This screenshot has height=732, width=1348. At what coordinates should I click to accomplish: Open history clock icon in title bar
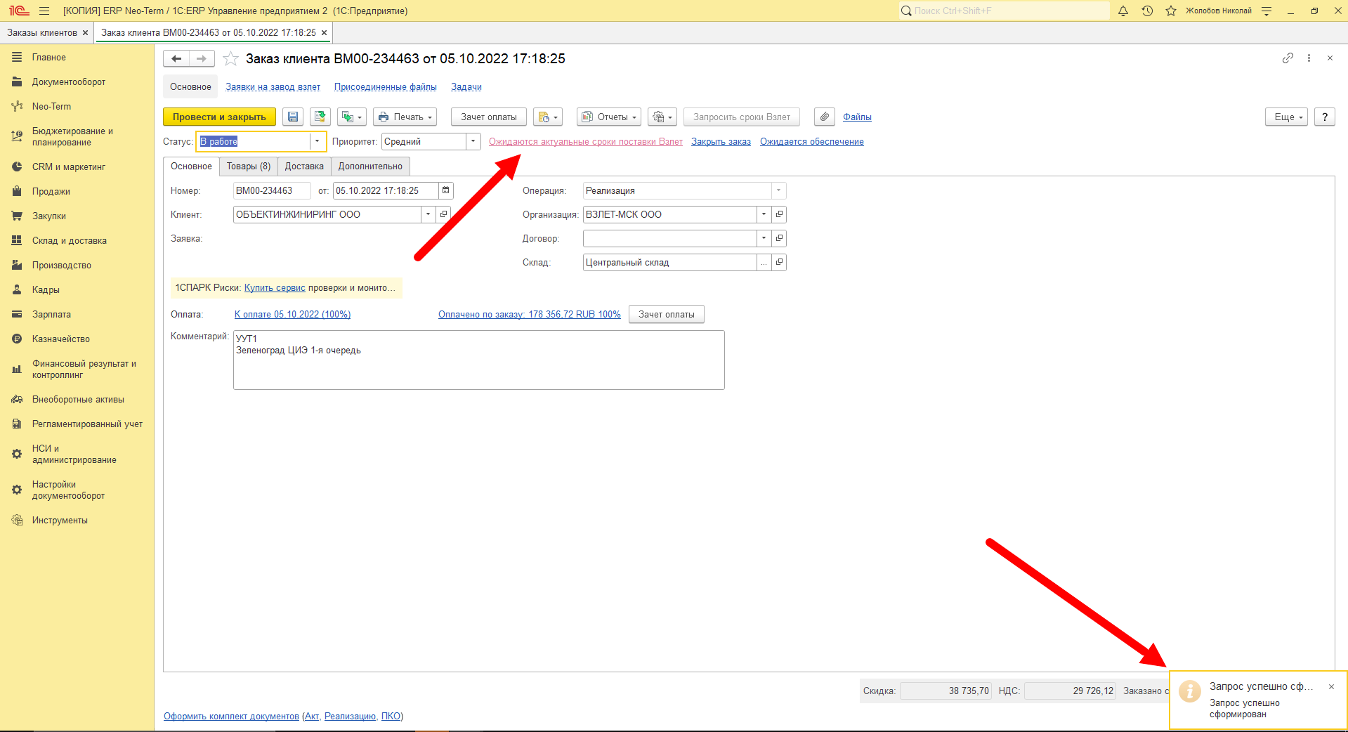click(1147, 11)
